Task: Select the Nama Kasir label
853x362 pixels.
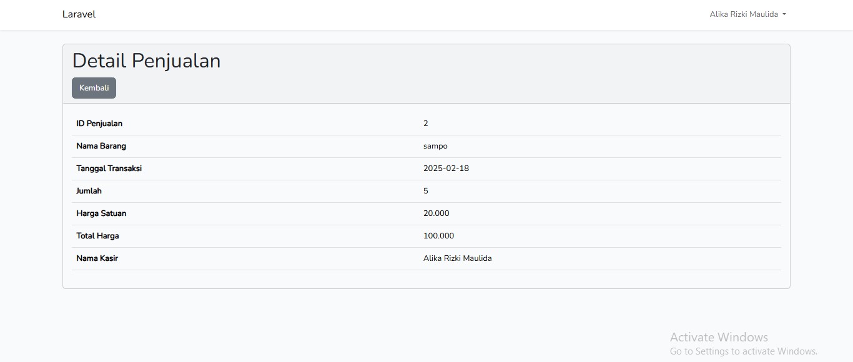Action: (97, 258)
